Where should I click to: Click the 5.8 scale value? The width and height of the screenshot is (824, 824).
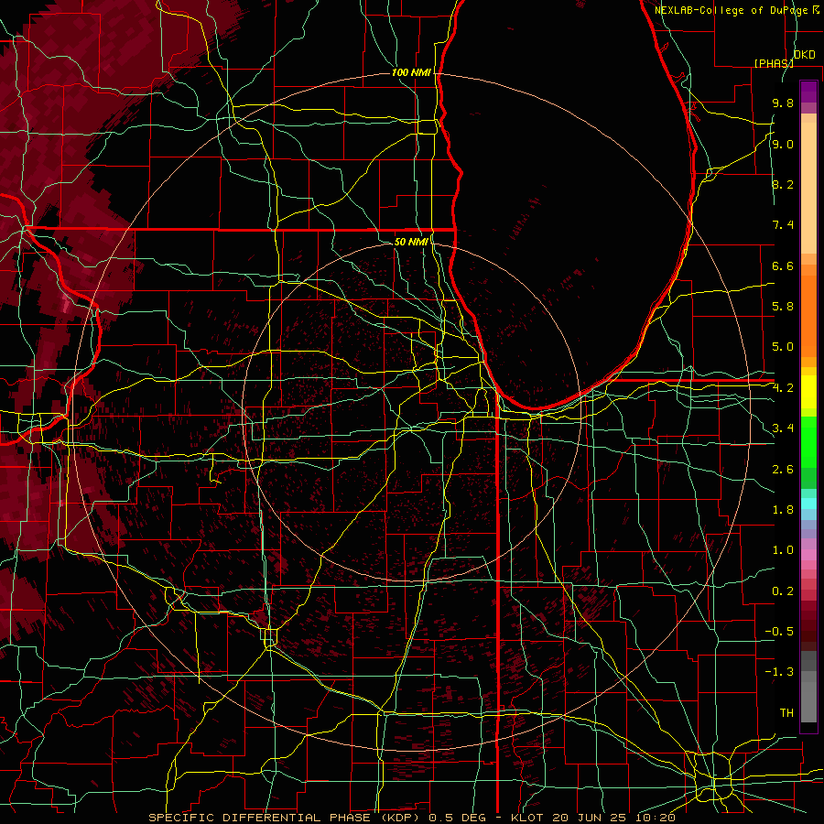click(783, 307)
